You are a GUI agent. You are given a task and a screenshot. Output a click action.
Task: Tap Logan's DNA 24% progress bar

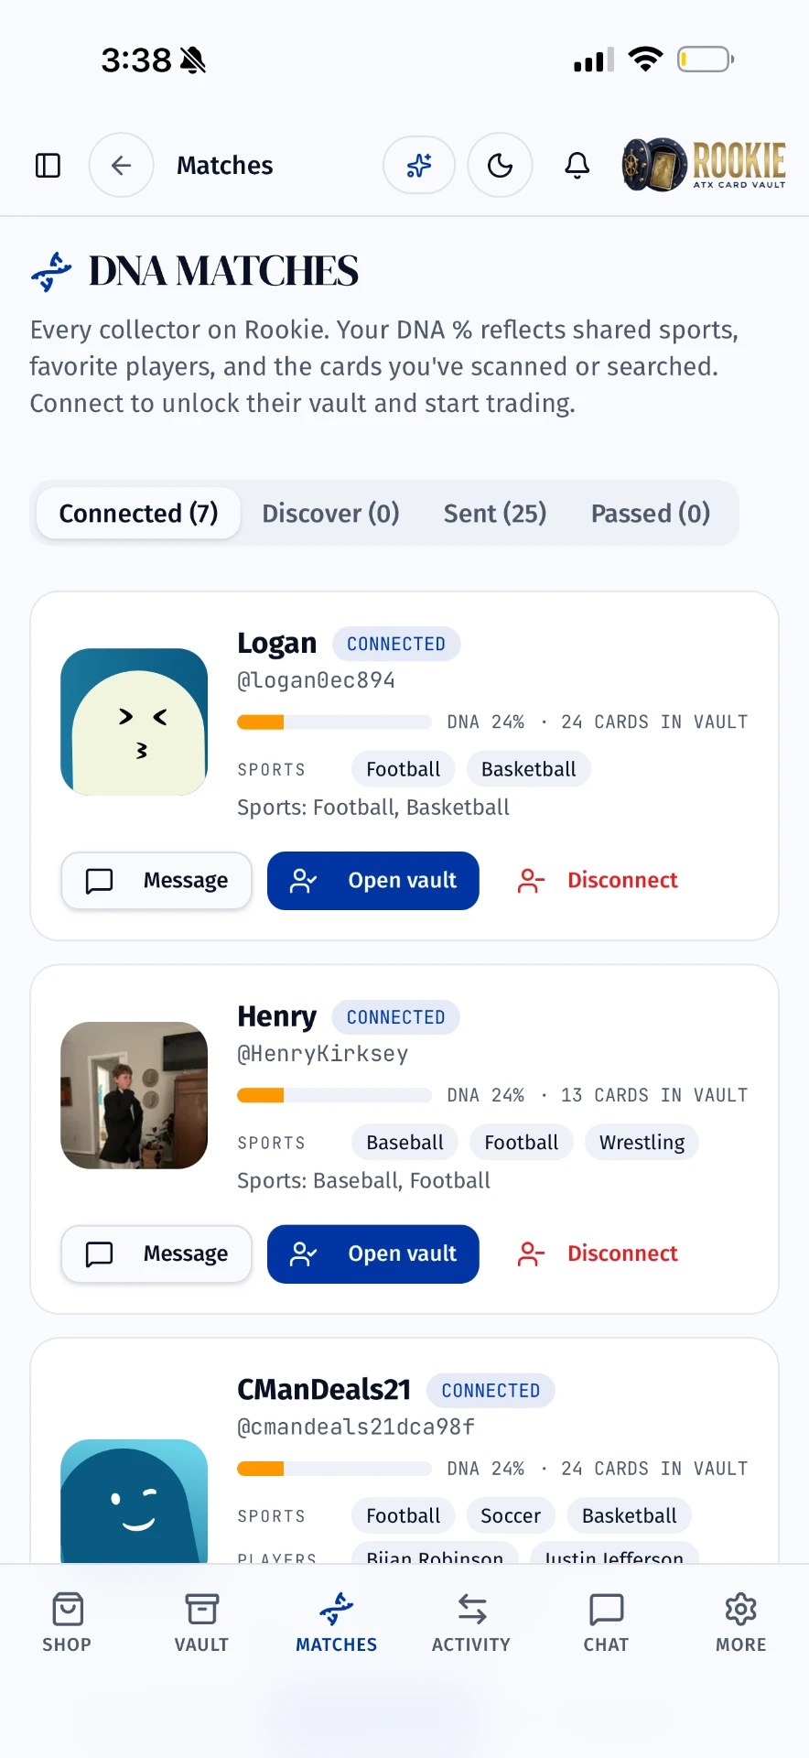[334, 722]
